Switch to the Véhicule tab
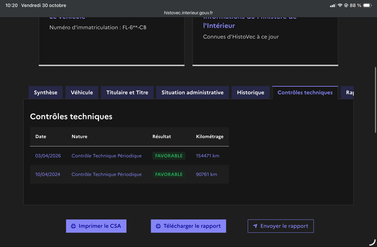The width and height of the screenshot is (377, 247). (x=82, y=92)
